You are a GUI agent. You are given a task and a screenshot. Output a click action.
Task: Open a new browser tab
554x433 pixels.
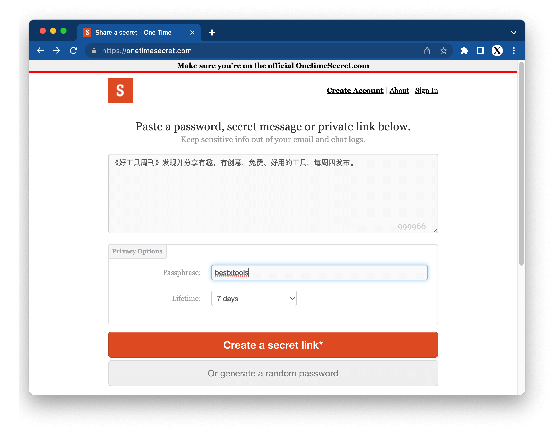(x=212, y=33)
